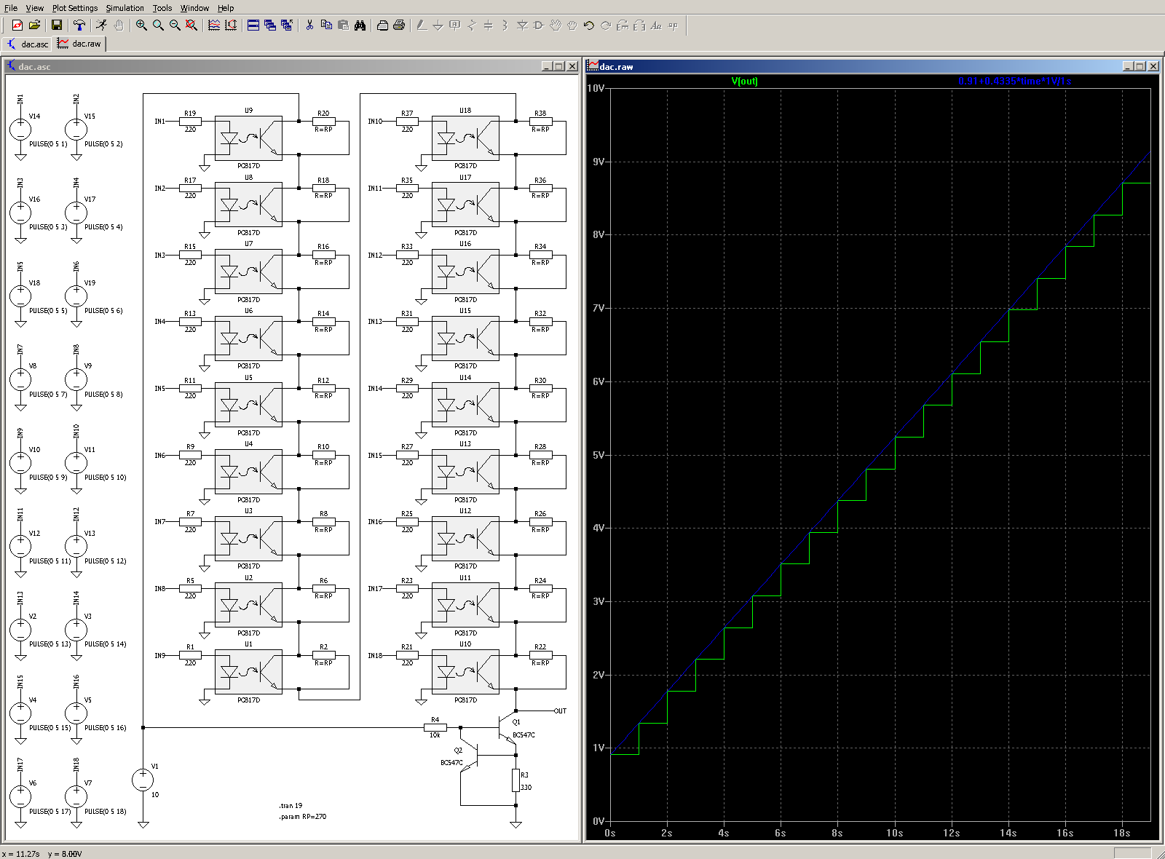Open the File menu
This screenshot has width=1165, height=859.
coord(11,8)
